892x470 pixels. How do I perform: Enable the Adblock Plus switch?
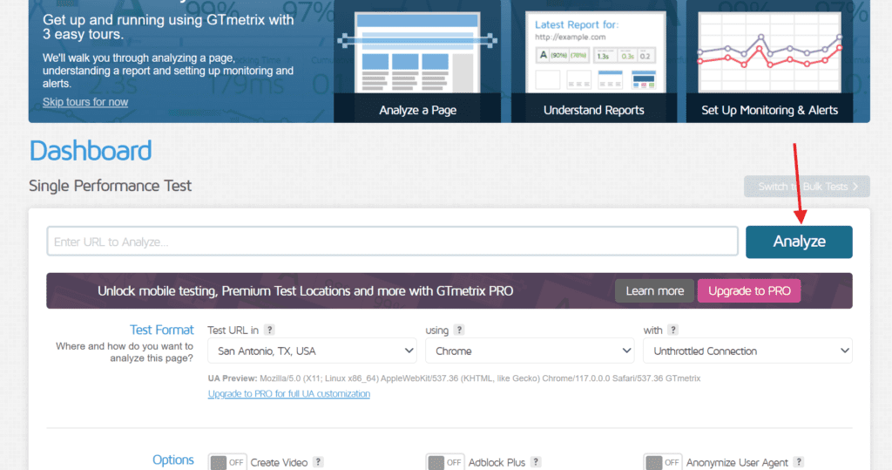coord(445,462)
